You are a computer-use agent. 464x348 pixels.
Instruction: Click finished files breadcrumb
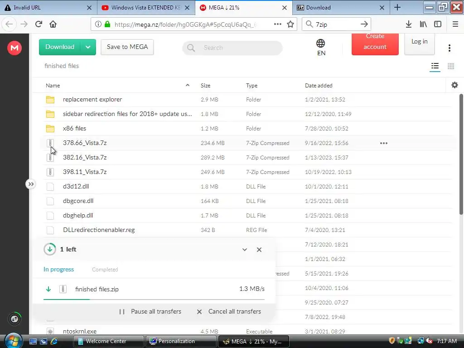coord(62,66)
